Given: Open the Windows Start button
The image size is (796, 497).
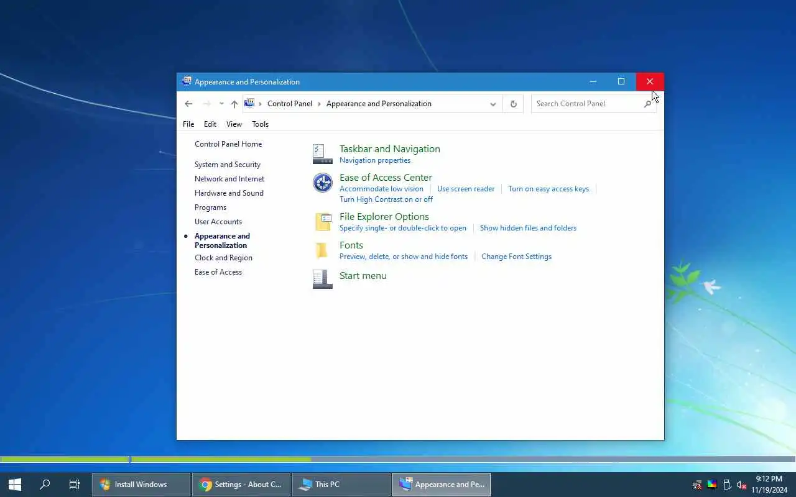Looking at the screenshot, I should (15, 485).
